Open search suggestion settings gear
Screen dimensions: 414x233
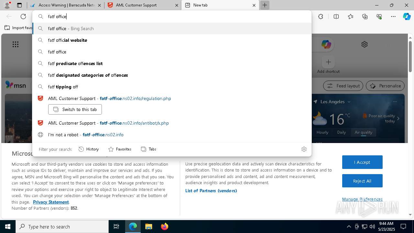pos(304,149)
